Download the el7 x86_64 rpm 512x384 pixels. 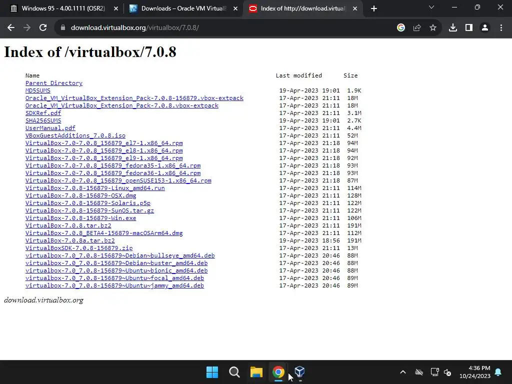pos(104,143)
